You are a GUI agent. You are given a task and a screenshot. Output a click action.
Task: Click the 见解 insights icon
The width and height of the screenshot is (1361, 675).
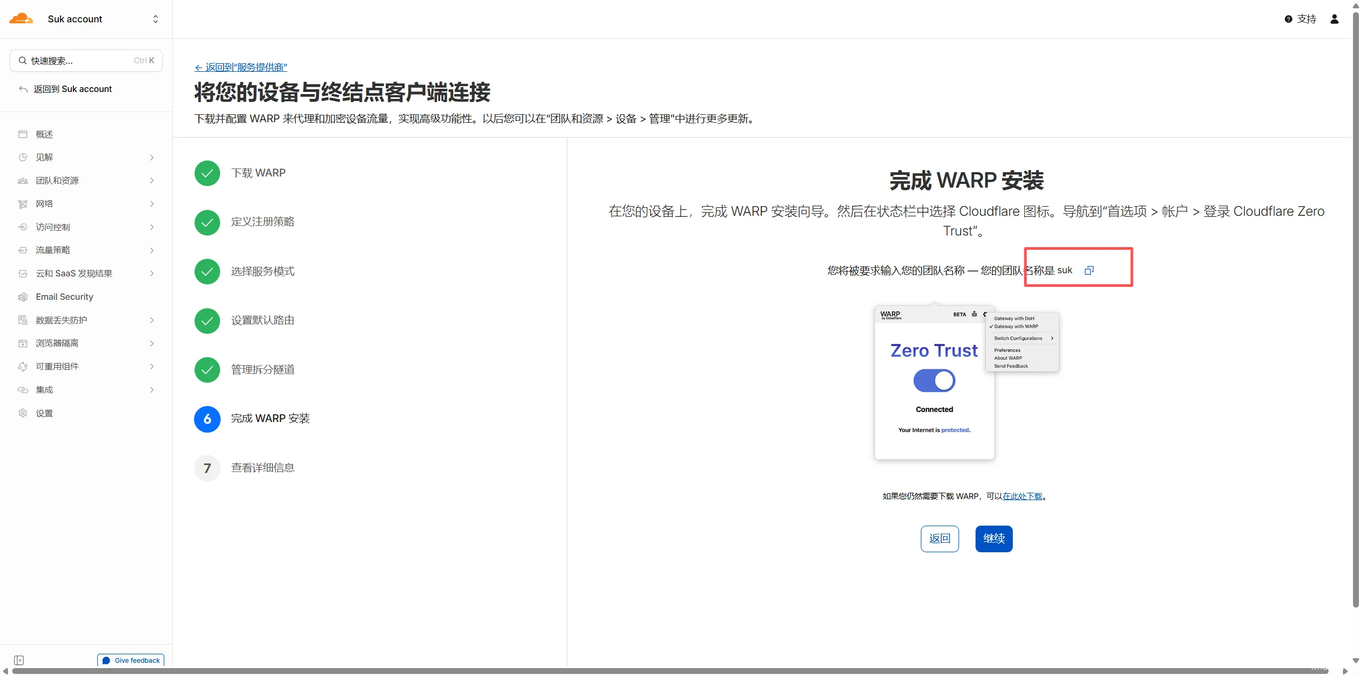[x=23, y=157]
